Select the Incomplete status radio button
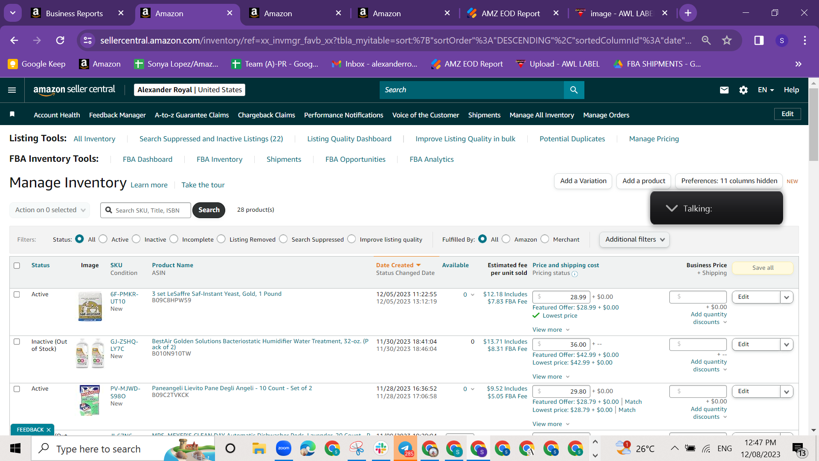The width and height of the screenshot is (819, 461). click(x=174, y=239)
